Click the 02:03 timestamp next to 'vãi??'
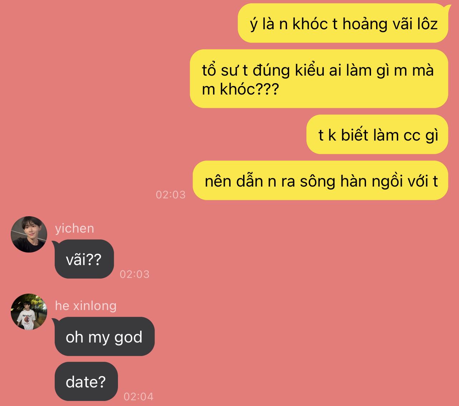Image resolution: width=459 pixels, height=406 pixels. (x=134, y=274)
